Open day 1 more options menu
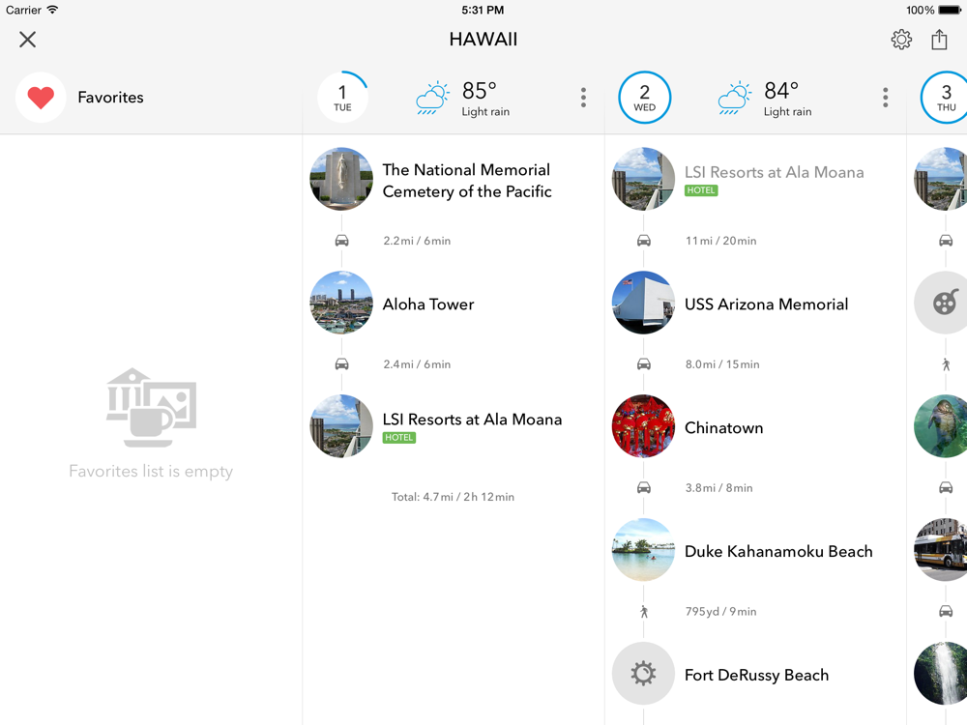967x725 pixels. [583, 98]
